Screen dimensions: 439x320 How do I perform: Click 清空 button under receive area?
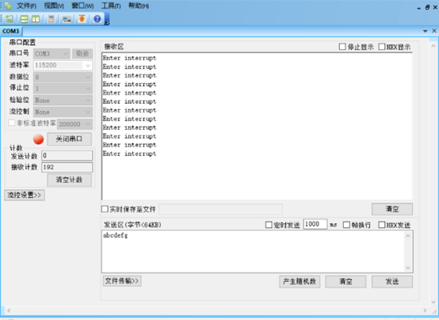392,209
